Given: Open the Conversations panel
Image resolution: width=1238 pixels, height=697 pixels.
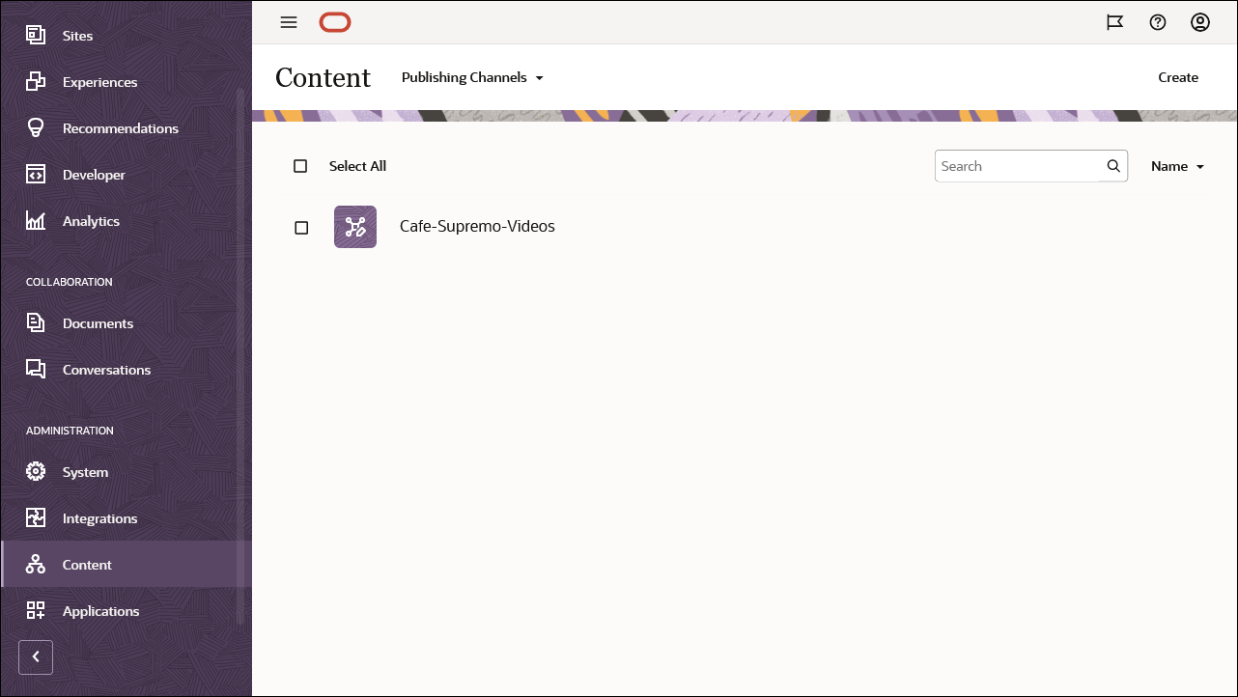Looking at the screenshot, I should [x=106, y=369].
